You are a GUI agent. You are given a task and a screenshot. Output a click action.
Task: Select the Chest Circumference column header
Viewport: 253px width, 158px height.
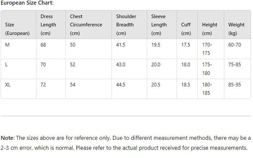(x=86, y=25)
